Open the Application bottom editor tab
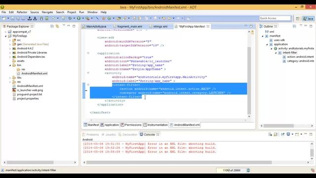 click(x=110, y=125)
